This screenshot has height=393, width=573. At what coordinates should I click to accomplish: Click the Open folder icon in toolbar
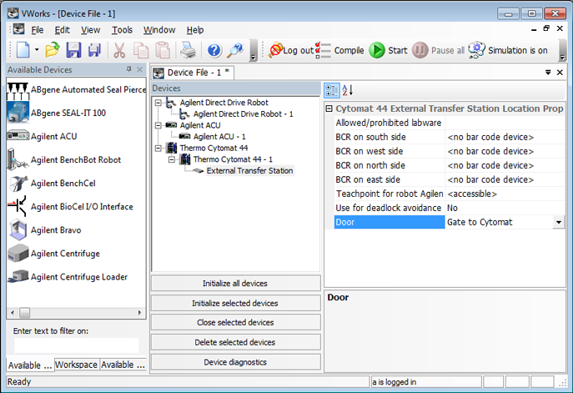(53, 51)
